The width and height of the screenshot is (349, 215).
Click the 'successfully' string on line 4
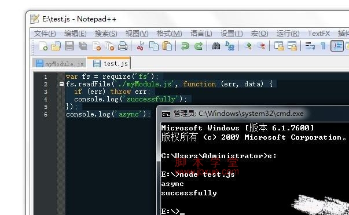click(x=152, y=99)
